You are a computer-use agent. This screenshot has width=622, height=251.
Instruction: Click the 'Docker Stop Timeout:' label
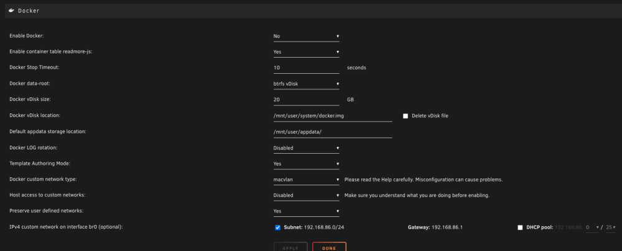coord(34,68)
